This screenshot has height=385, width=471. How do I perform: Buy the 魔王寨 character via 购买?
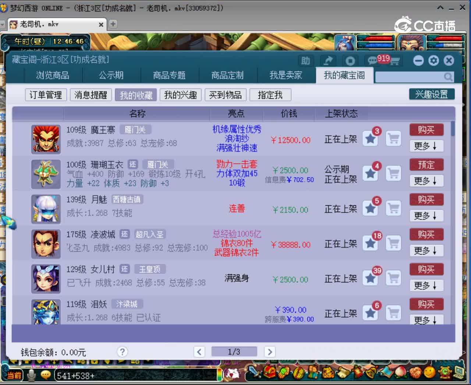(426, 130)
